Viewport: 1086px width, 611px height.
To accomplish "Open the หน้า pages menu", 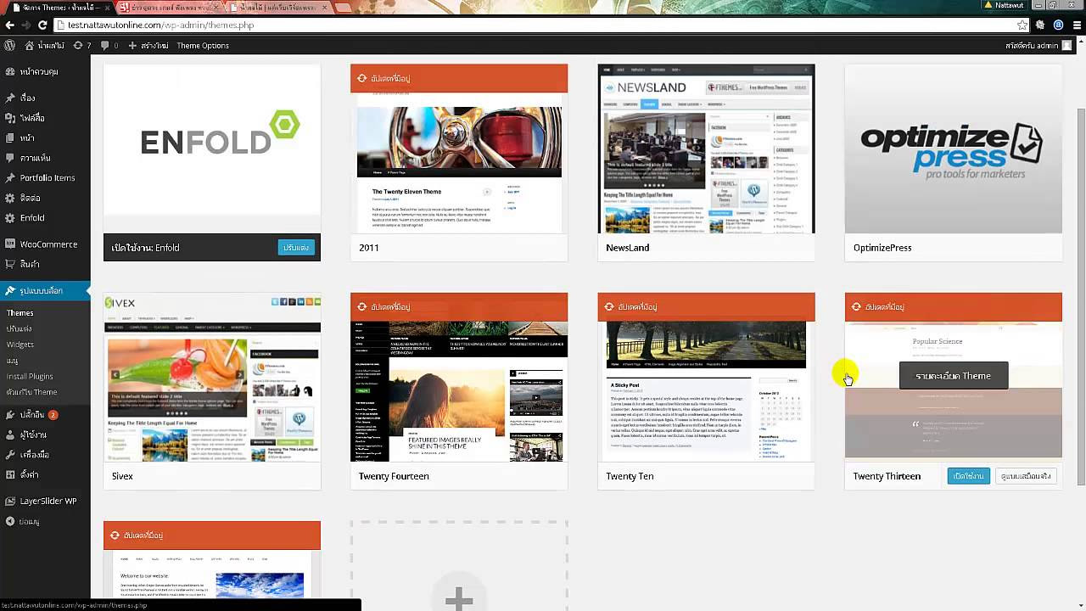I will (x=45, y=137).
